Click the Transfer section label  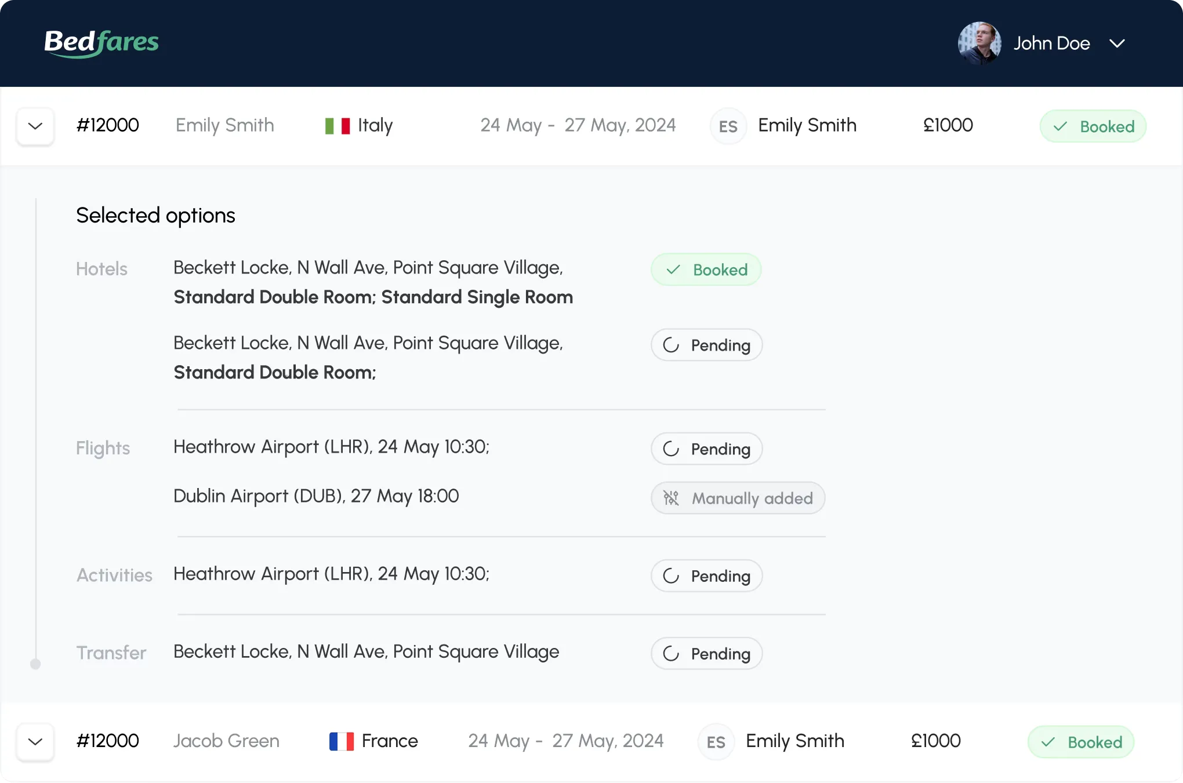click(111, 653)
